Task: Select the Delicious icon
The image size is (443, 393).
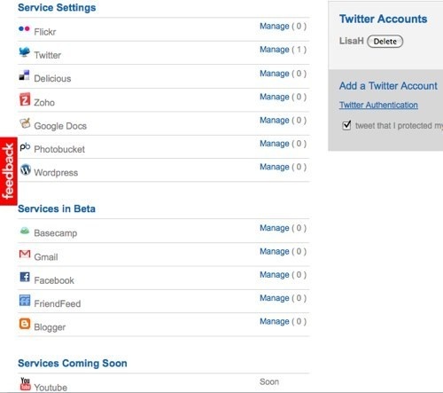Action: (x=24, y=75)
